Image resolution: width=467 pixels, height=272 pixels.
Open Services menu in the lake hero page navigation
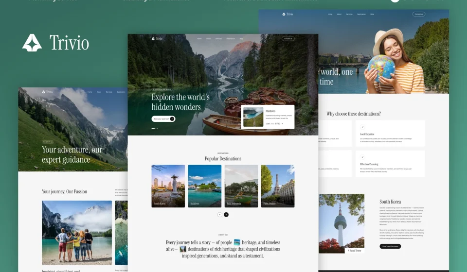pyautogui.click(x=218, y=39)
